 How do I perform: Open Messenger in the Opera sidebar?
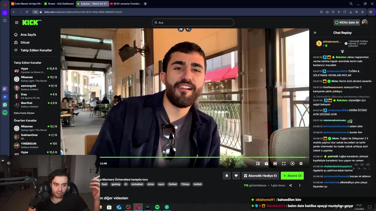[x=5, y=97]
